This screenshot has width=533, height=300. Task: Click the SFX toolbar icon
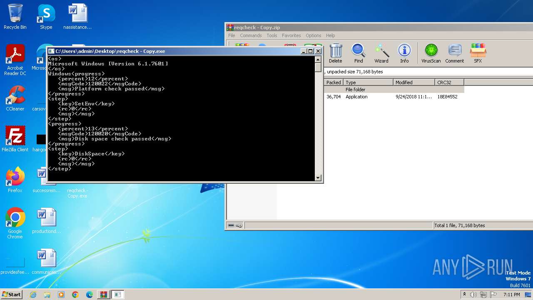pos(478,53)
